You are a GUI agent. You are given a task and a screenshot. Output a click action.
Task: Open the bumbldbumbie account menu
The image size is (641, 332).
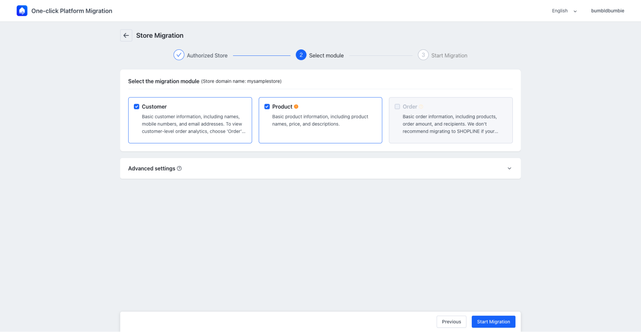pos(607,11)
